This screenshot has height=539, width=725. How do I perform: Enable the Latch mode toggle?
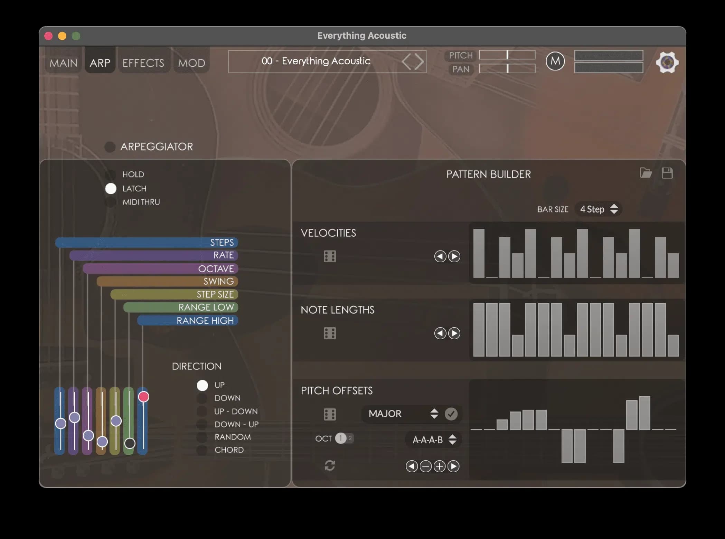(111, 189)
